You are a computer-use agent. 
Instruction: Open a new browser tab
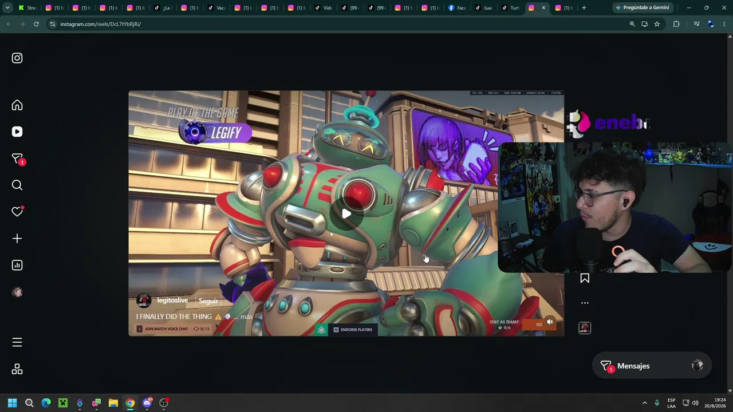tap(584, 7)
